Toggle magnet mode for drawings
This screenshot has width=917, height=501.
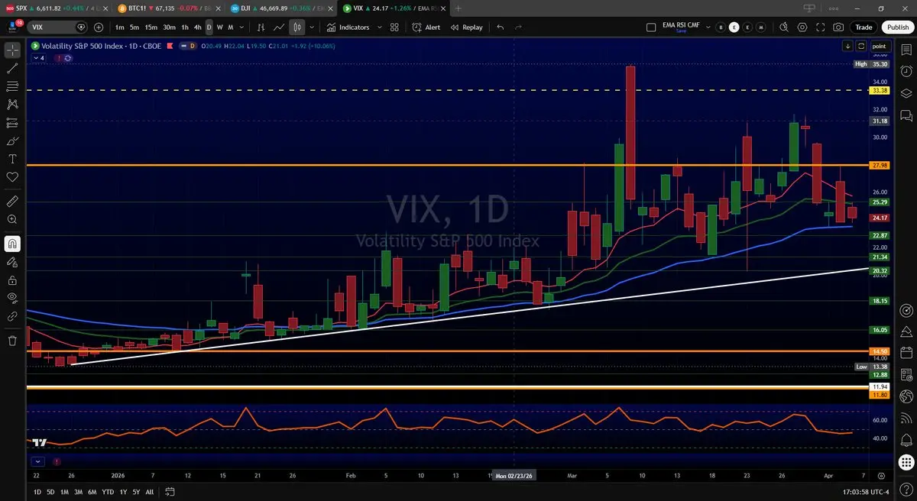click(12, 244)
